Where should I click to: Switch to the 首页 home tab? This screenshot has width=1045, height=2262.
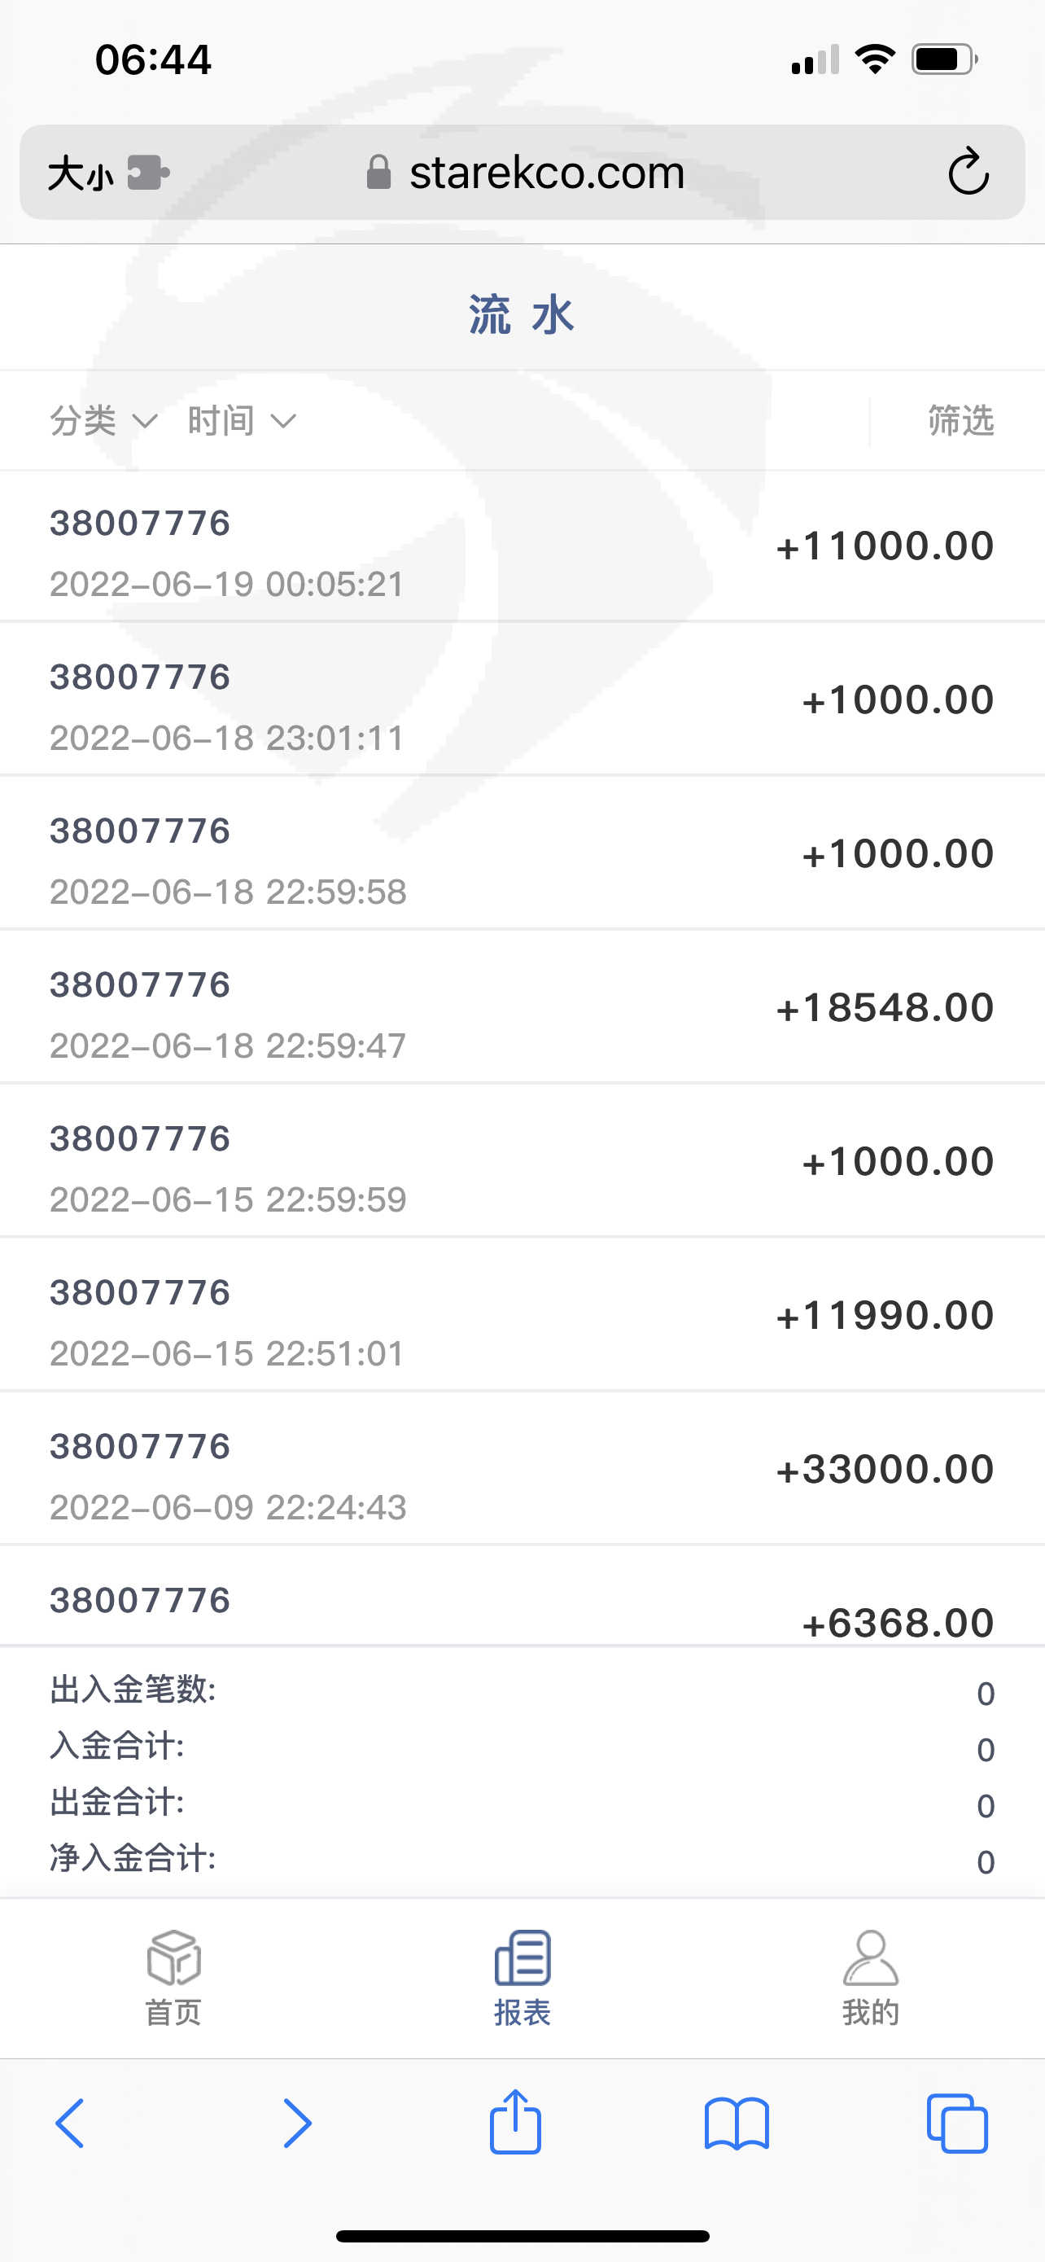173,1975
